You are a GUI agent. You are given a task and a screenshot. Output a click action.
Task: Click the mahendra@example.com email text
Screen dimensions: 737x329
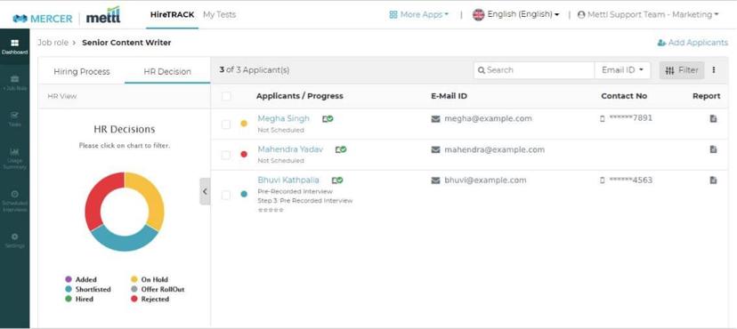point(495,149)
